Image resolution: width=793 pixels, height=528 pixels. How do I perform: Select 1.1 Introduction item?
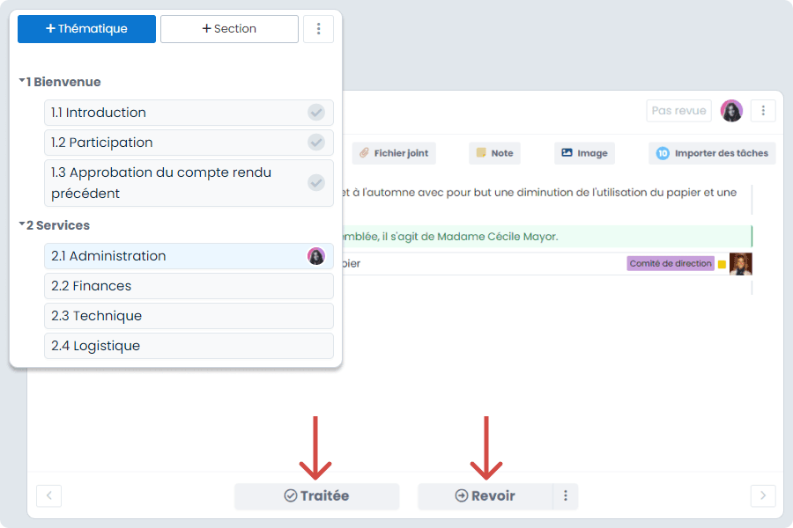189,112
